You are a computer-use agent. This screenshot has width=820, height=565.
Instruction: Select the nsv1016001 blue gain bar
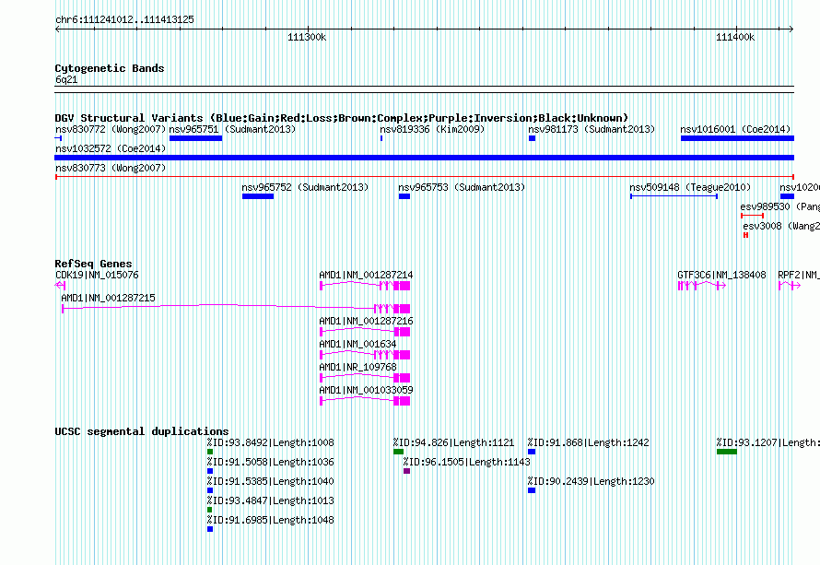click(737, 138)
